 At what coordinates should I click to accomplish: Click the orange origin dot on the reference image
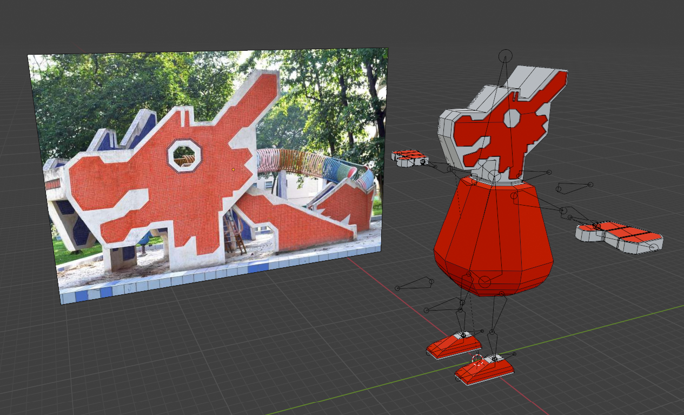233,170
